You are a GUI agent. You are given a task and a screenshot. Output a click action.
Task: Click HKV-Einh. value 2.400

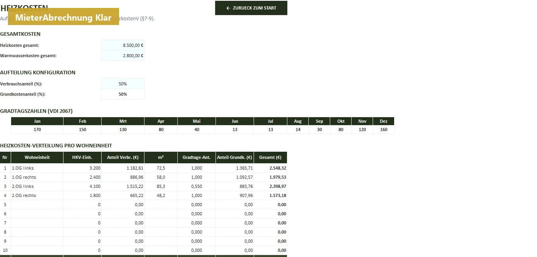pyautogui.click(x=83, y=177)
